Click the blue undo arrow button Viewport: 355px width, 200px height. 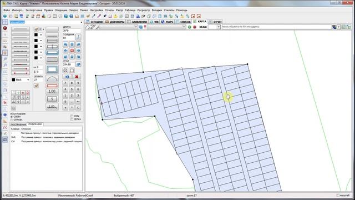coord(67,77)
